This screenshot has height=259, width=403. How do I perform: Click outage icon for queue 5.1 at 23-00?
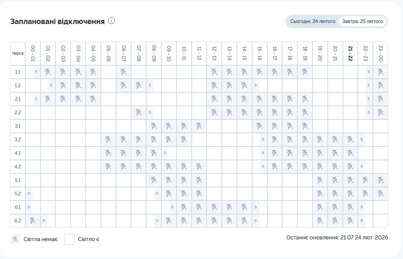click(380, 180)
